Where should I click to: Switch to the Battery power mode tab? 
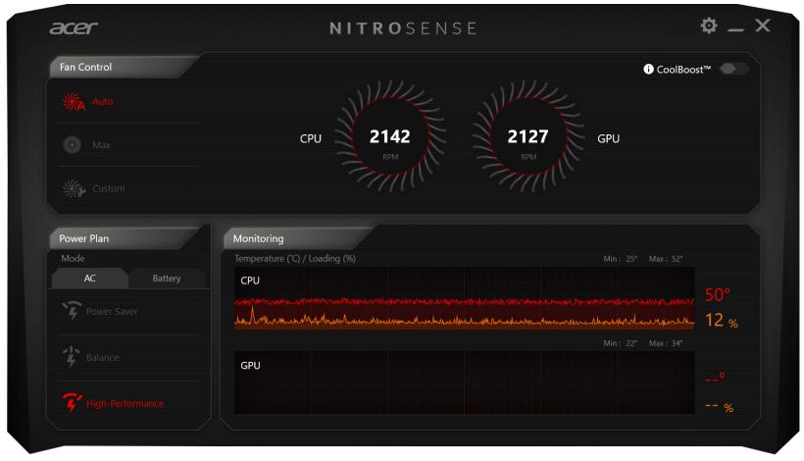tap(167, 278)
